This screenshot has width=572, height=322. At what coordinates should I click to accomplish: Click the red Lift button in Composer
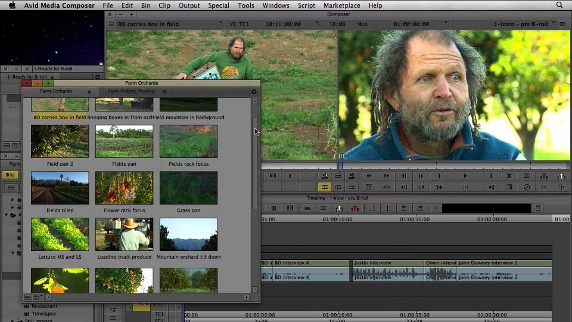[544, 176]
